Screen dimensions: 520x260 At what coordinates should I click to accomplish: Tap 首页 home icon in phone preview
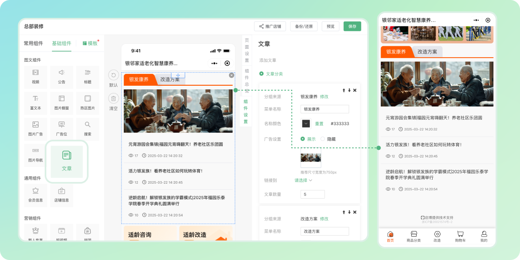coord(390,234)
